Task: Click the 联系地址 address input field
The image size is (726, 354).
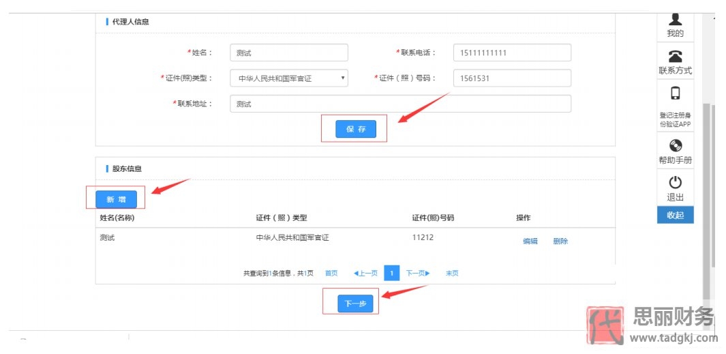Action: click(400, 104)
